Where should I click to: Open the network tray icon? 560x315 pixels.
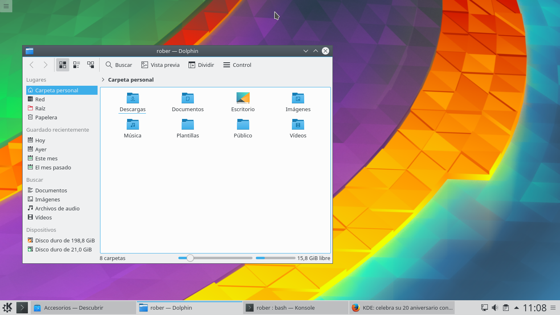[x=484, y=308]
